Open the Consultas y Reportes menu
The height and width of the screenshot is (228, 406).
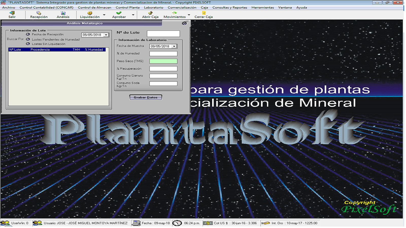click(230, 8)
